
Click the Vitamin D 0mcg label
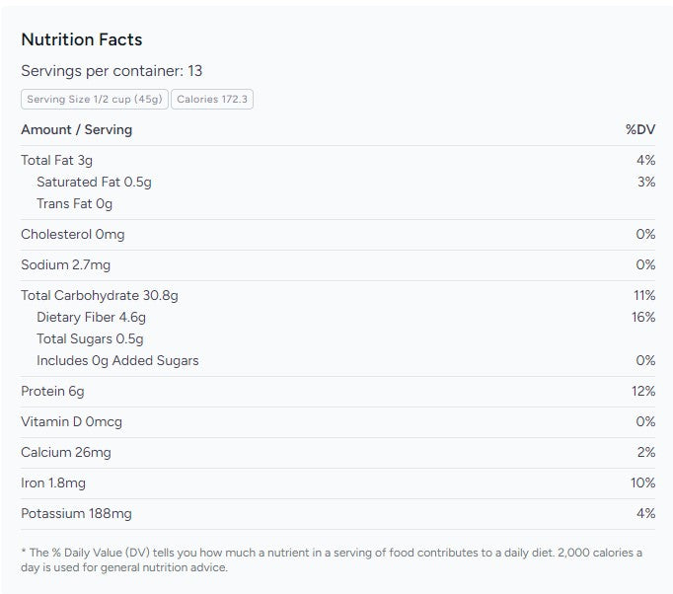(71, 421)
